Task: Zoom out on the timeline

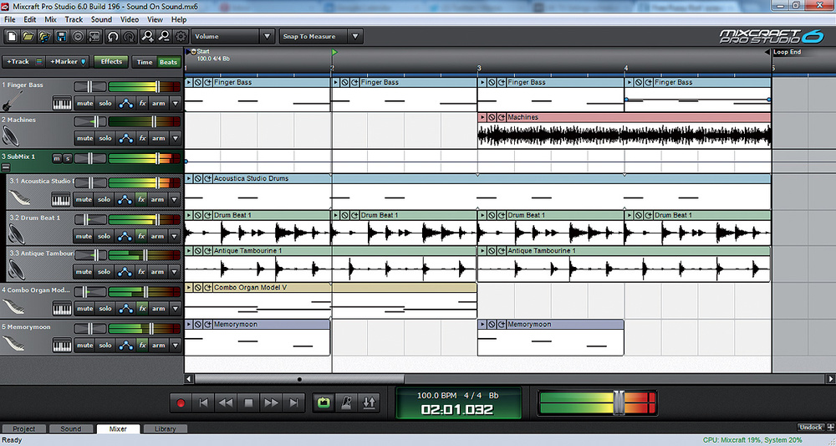Action: point(164,36)
